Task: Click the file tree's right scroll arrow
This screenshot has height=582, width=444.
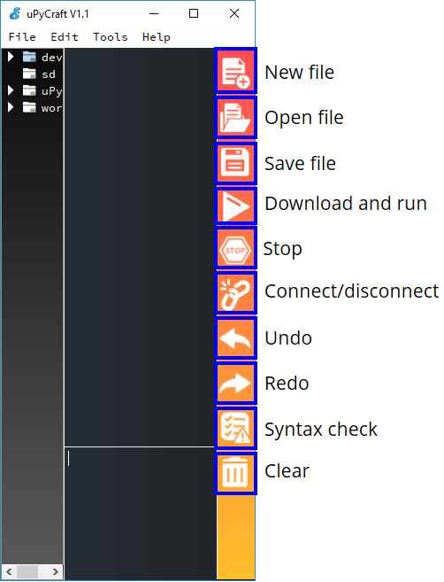Action: (x=55, y=571)
